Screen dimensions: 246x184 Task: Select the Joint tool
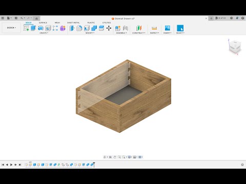(126, 28)
